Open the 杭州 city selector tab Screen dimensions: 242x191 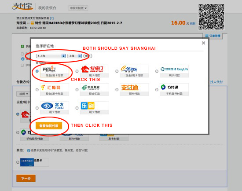click(23, 94)
